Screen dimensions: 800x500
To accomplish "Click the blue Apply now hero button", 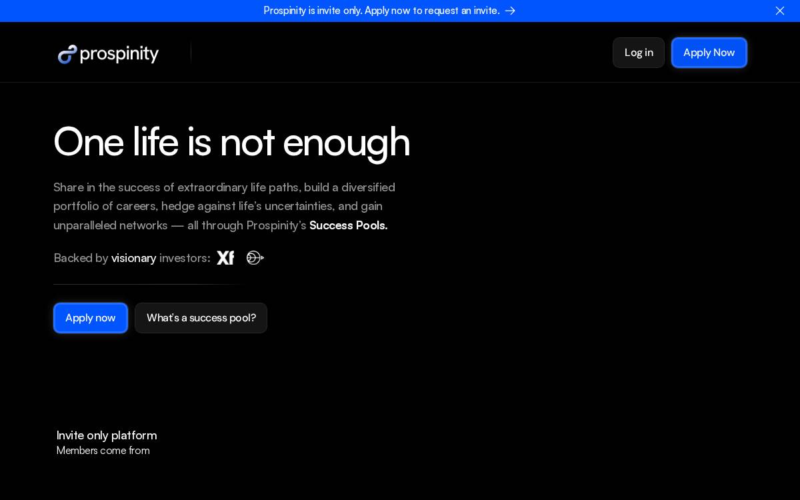I will pyautogui.click(x=91, y=318).
